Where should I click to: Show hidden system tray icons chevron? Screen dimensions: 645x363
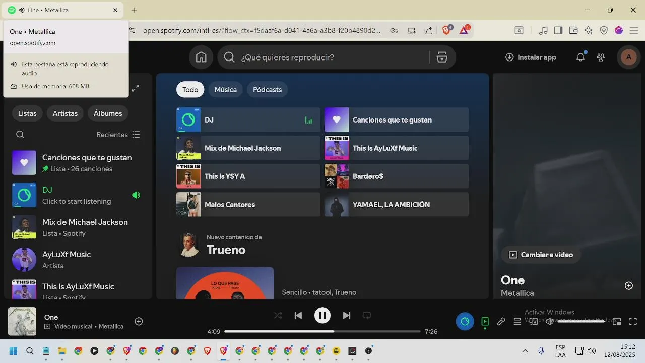click(525, 351)
